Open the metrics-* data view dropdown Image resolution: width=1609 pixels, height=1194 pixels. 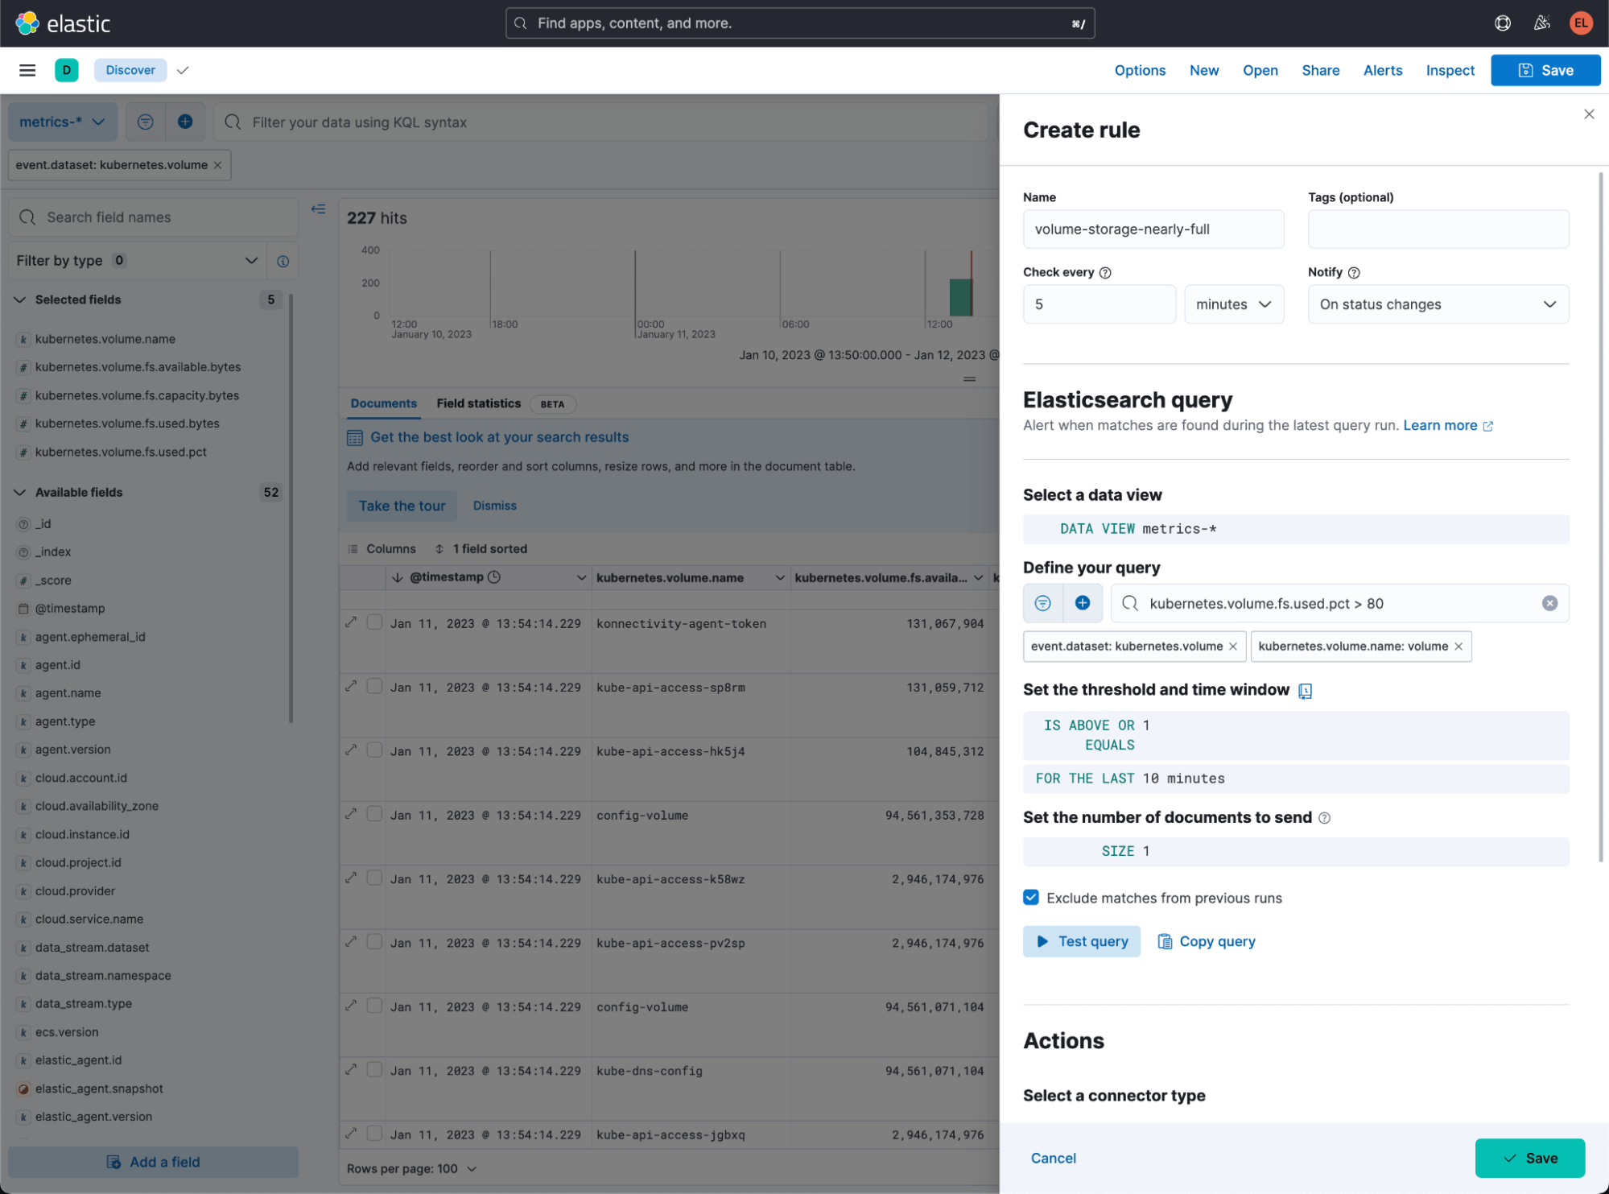(62, 122)
